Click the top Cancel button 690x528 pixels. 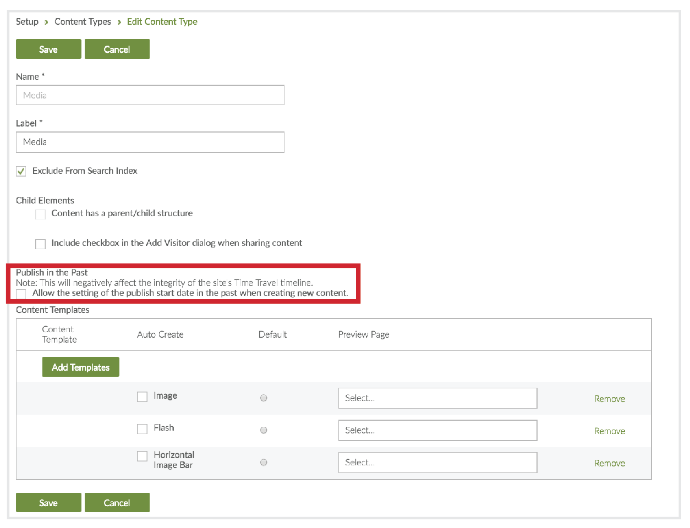tap(117, 49)
